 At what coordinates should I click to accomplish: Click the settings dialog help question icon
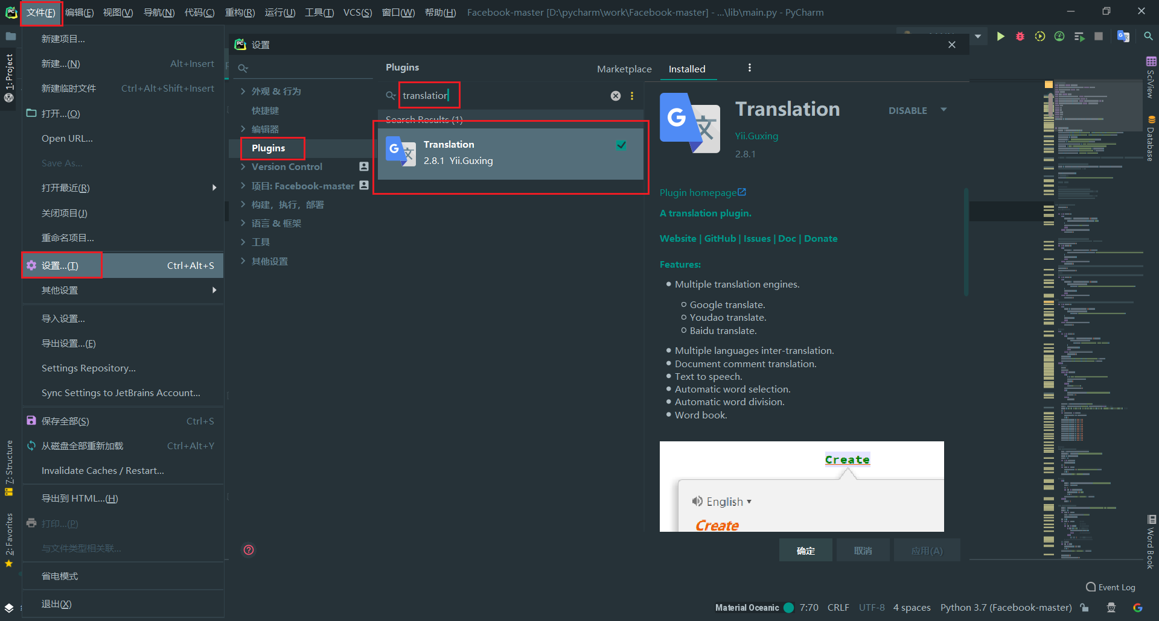(x=249, y=550)
